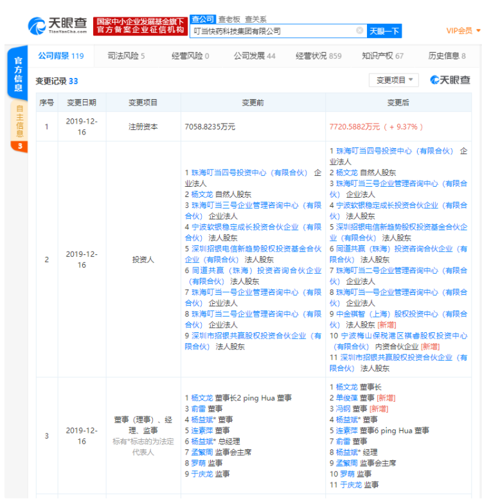This screenshot has width=482, height=499.
Task: Open the 经营状况 859 tab
Action: coord(318,56)
